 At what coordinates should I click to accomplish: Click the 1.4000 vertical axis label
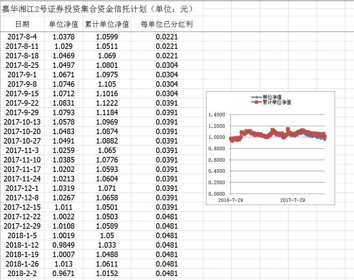pyautogui.click(x=216, y=115)
